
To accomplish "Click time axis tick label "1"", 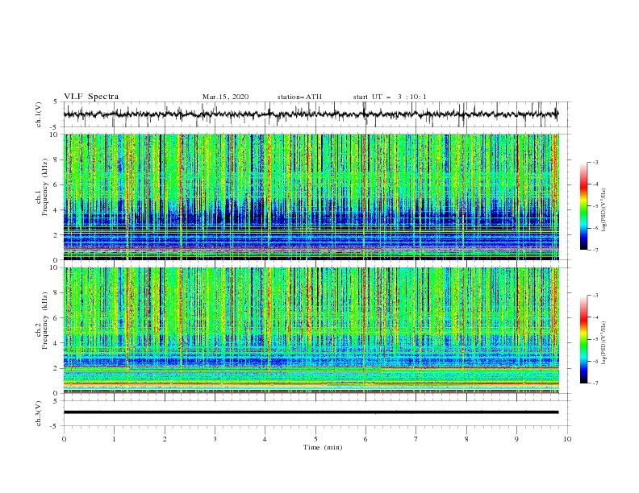I will click(114, 440).
